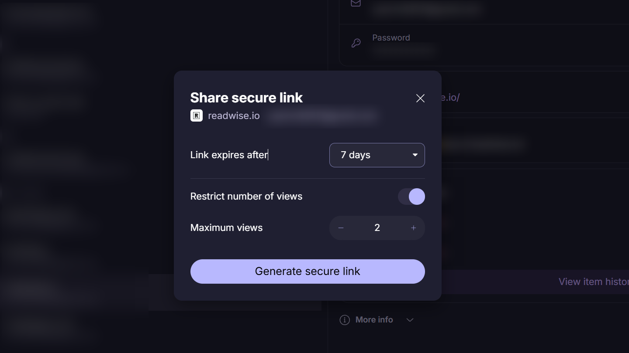Click the expiry dropdown caret arrow
Screen dimensions: 629x353
(415, 155)
